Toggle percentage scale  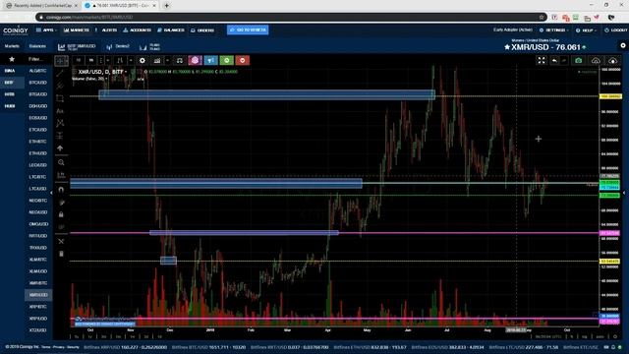[x=572, y=336]
